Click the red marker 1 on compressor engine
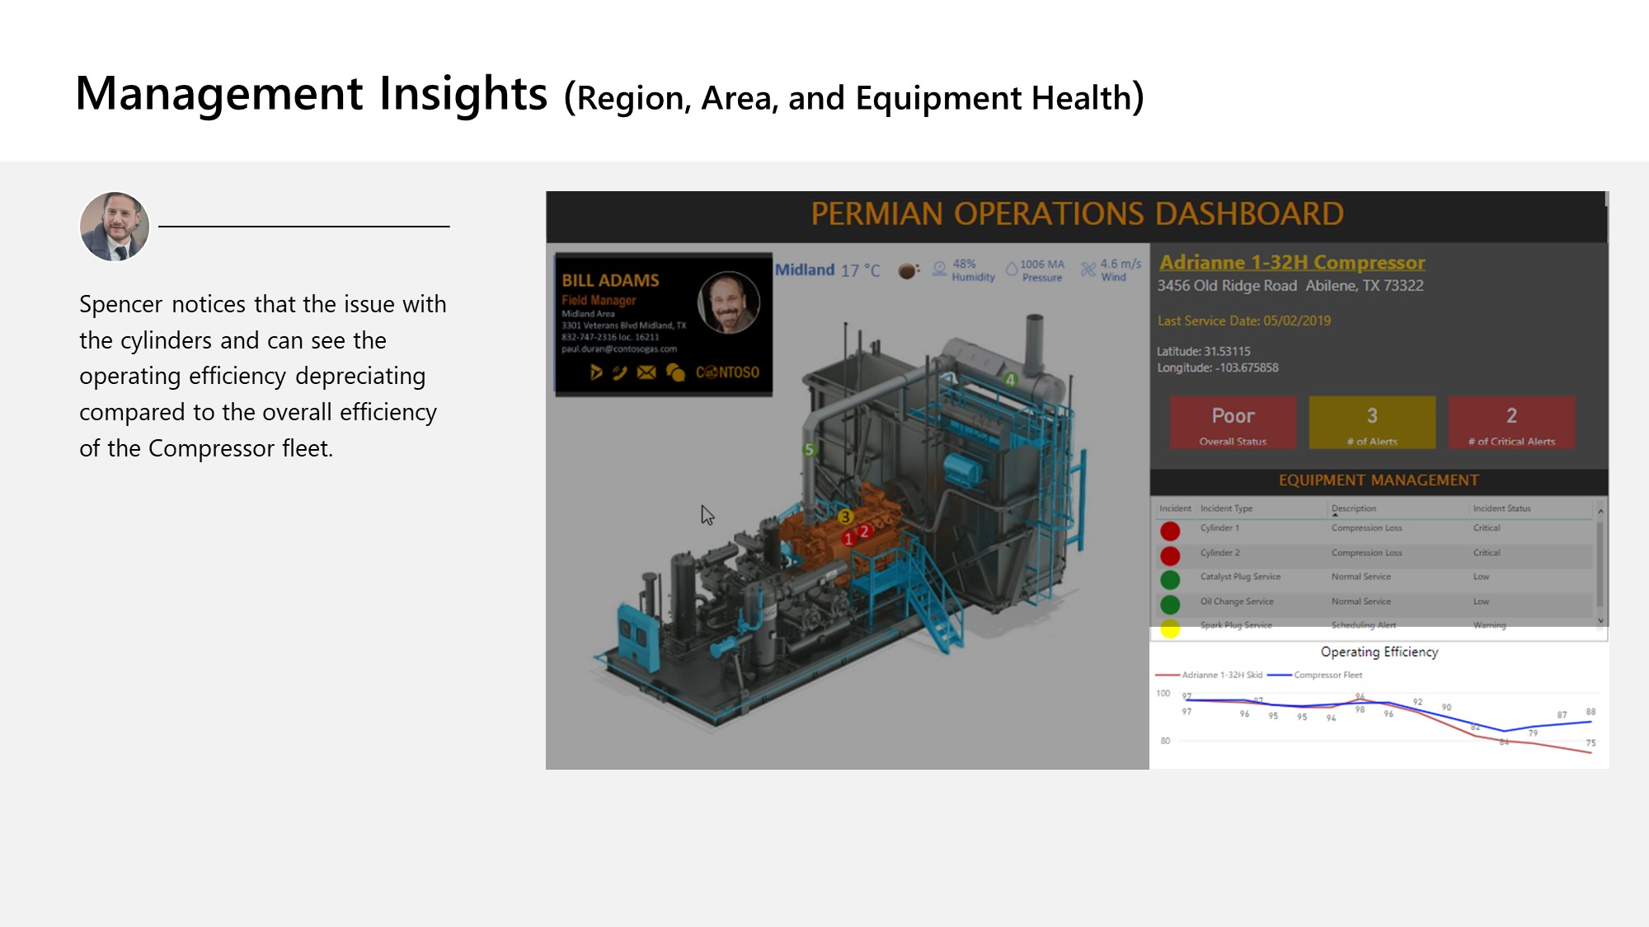The width and height of the screenshot is (1649, 927). (848, 539)
